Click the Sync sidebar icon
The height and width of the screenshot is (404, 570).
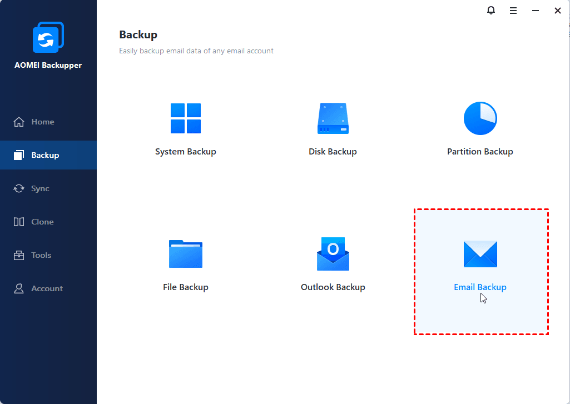tap(19, 188)
